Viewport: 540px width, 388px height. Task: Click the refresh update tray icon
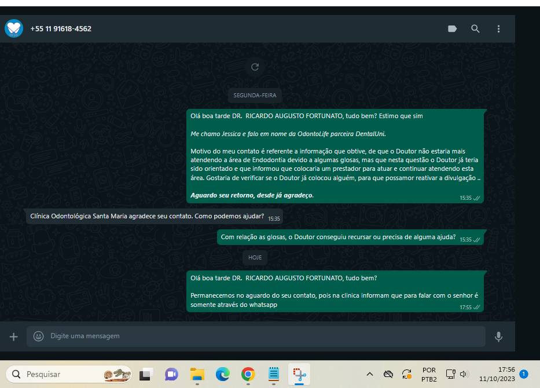coord(407,374)
